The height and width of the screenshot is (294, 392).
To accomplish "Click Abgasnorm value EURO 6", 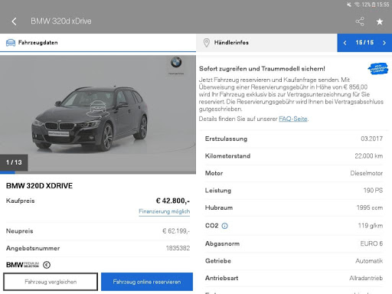I will coord(371,243).
